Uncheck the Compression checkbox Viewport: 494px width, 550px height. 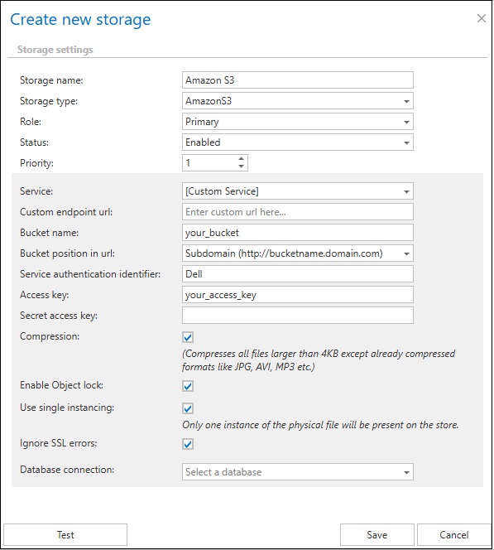(x=188, y=337)
